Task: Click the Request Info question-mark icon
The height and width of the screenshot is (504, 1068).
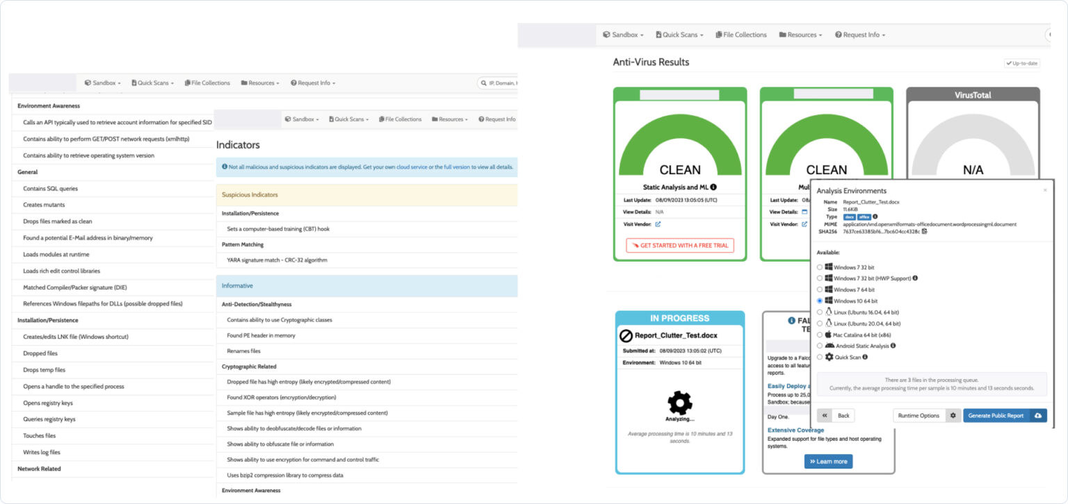Action: 839,34
